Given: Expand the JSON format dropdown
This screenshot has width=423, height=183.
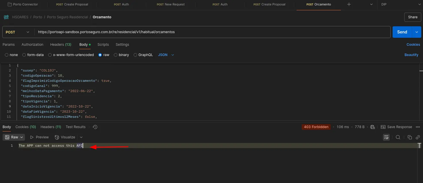Looking at the screenshot, I should (x=166, y=55).
